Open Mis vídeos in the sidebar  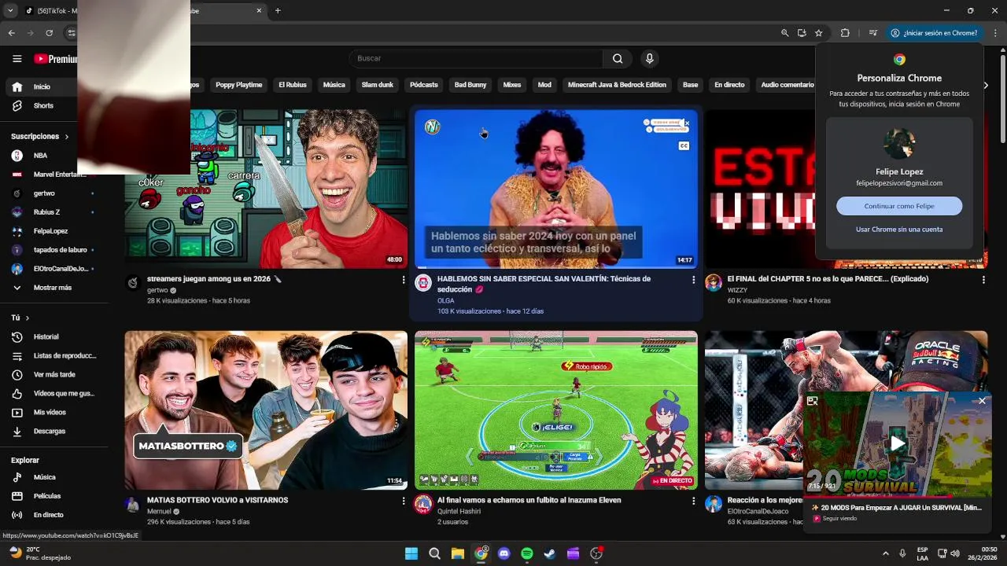pos(53,412)
